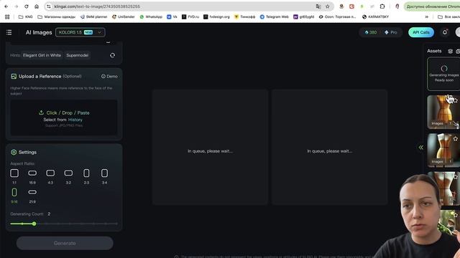The width and height of the screenshot is (460, 258).
Task: Click the Pro membership badge
Action: pos(391,32)
